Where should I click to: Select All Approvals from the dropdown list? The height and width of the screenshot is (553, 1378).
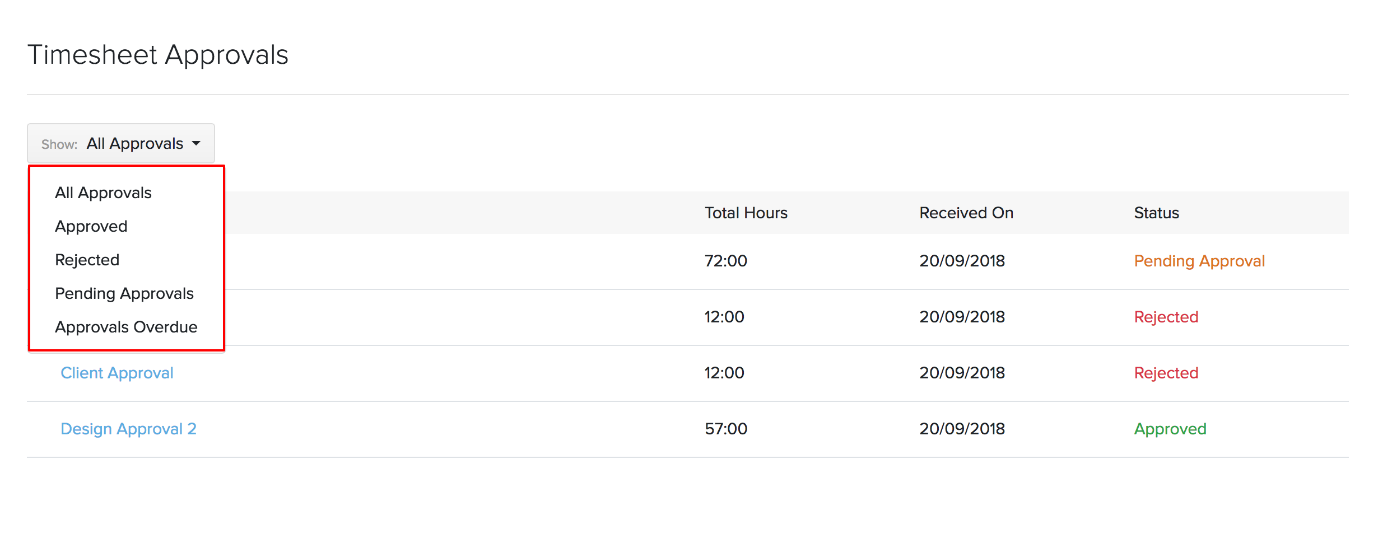point(103,193)
